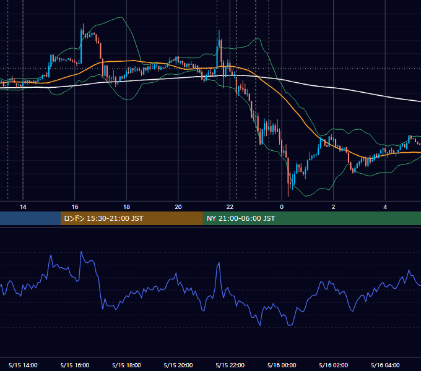Click hour label 2 on price chart axis

334,207
